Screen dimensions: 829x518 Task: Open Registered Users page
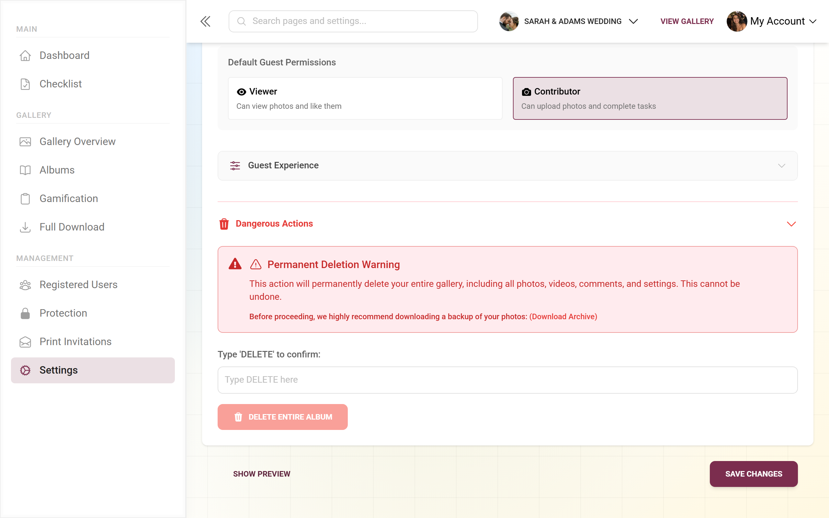pyautogui.click(x=93, y=284)
